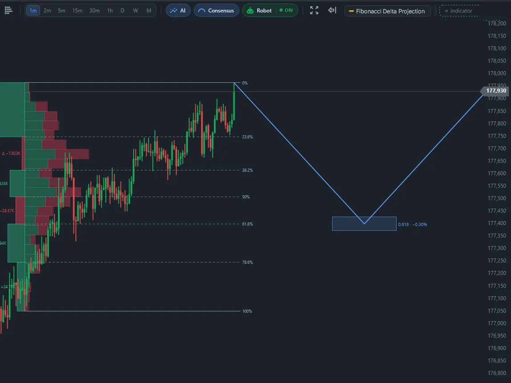This screenshot has height=383, width=511.
Task: Click the Δ -7.923K delta label
Action: click(x=12, y=153)
